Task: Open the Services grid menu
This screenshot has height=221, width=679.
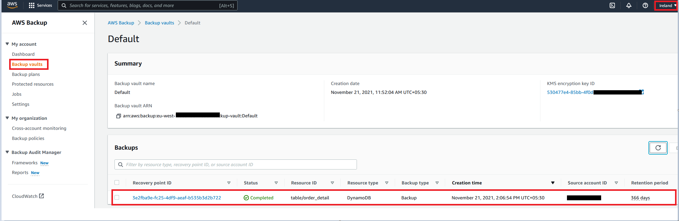Action: tap(40, 5)
